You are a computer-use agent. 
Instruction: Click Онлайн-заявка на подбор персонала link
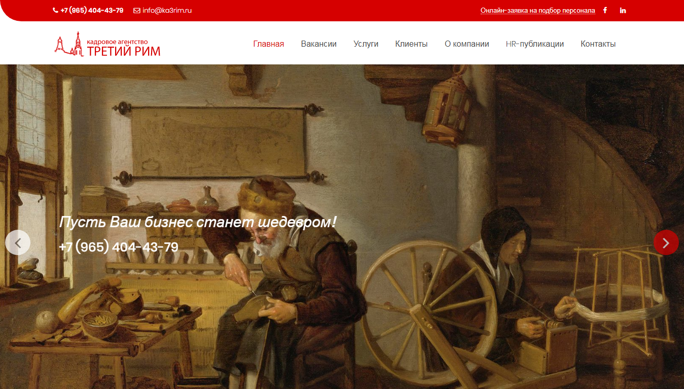click(x=538, y=10)
